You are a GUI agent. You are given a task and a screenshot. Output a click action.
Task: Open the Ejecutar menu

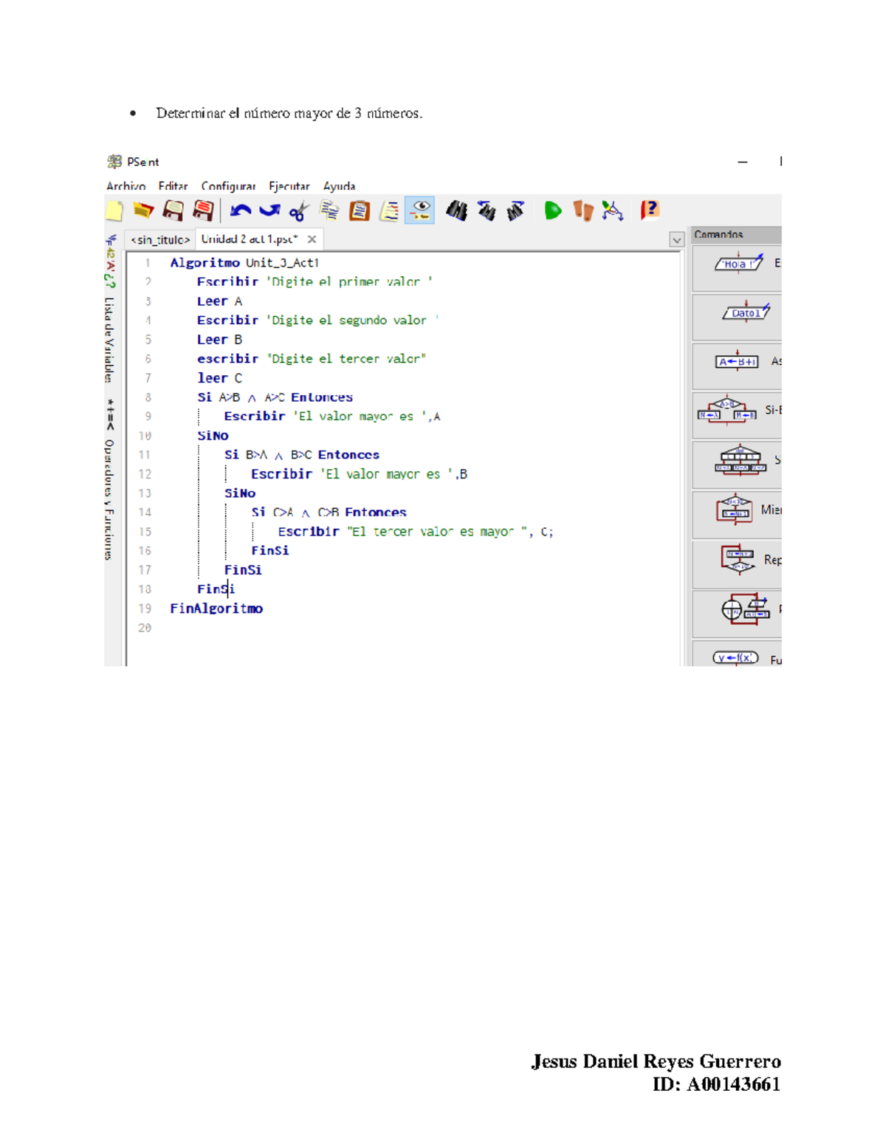tap(289, 186)
